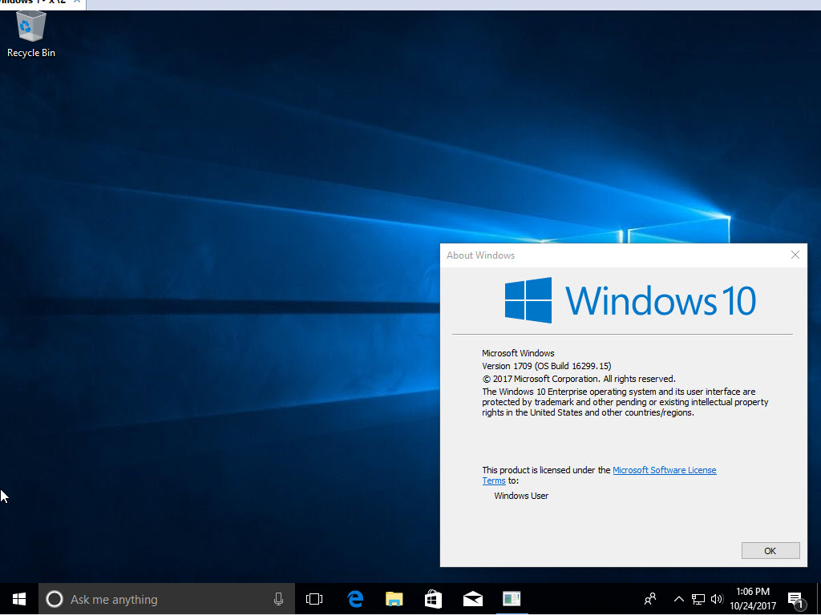This screenshot has height=615, width=821.
Task: Click the Windows 10 logo in dialog
Action: (x=630, y=301)
